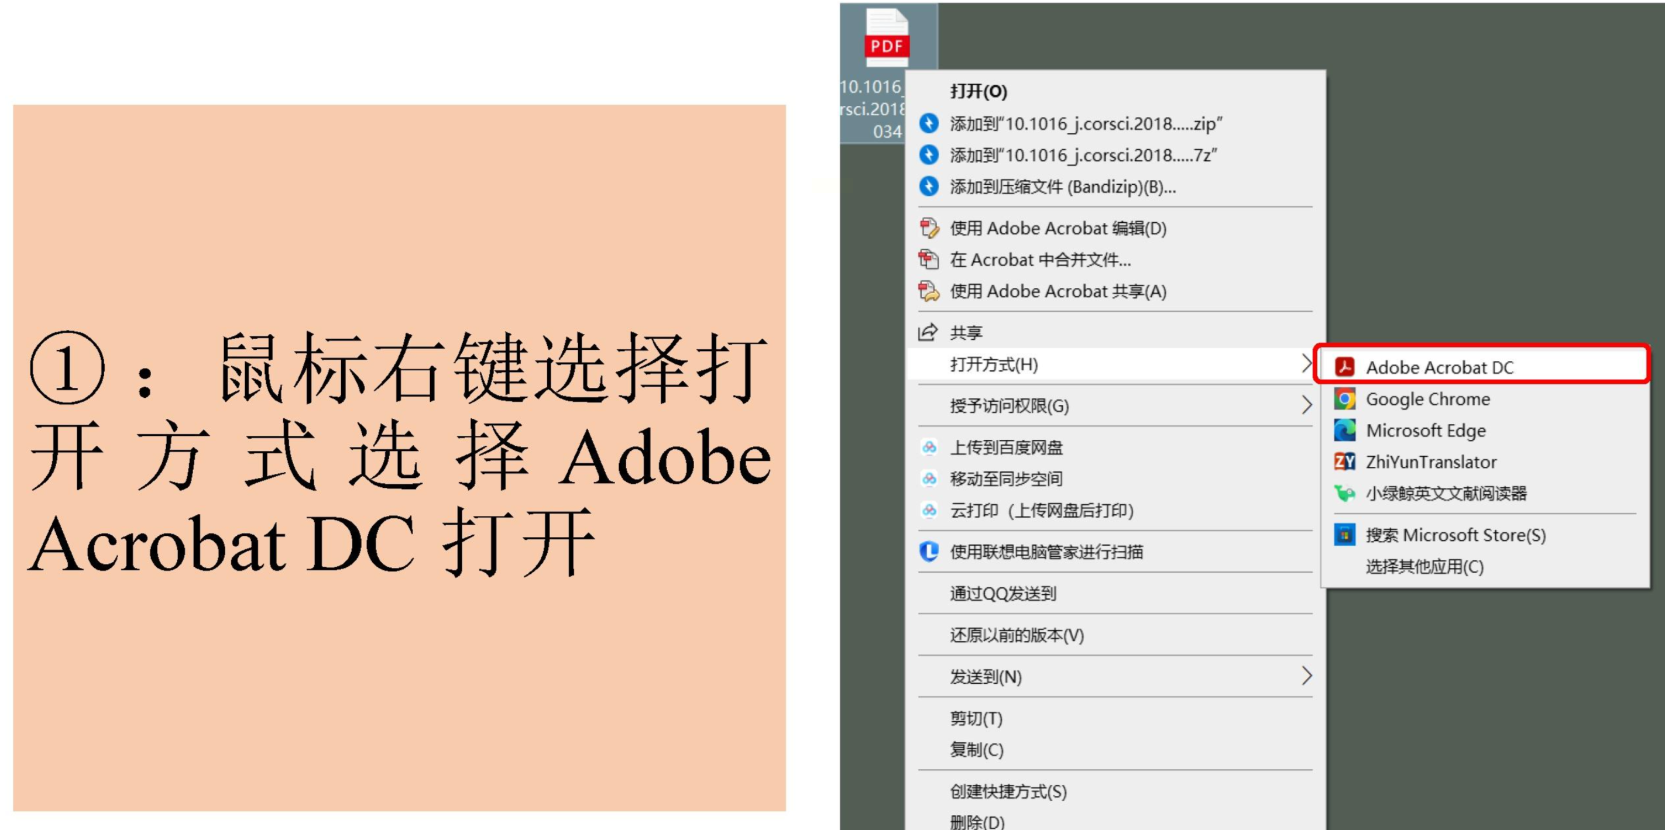
Task: Choose 剪切(T) from the context menu
Action: click(x=1116, y=718)
